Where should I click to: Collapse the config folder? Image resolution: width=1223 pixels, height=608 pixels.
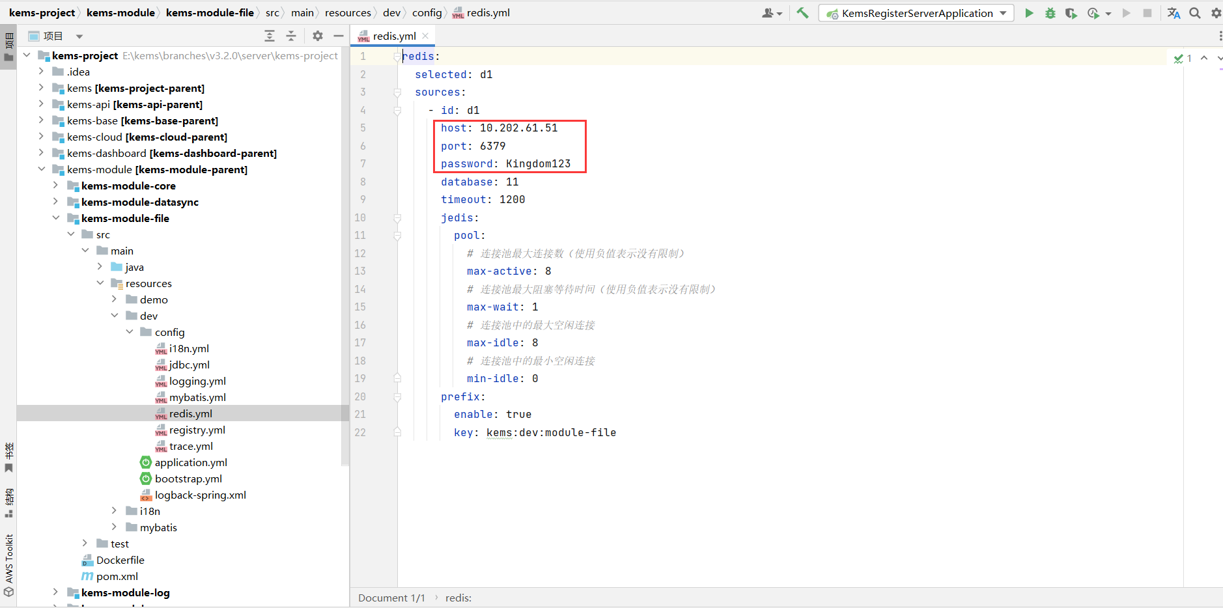[x=130, y=332]
